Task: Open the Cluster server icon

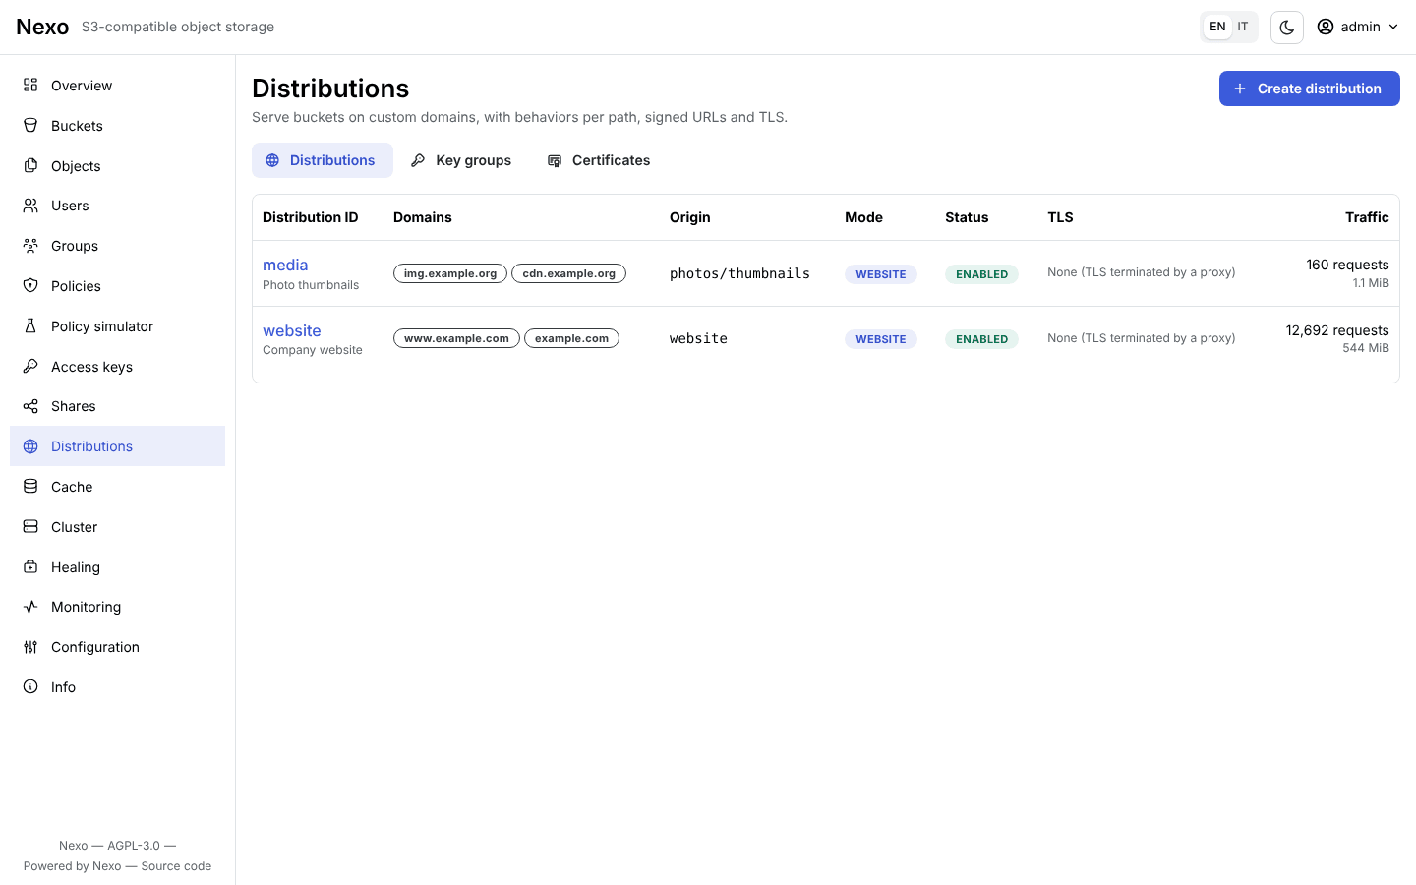Action: pos(30,527)
